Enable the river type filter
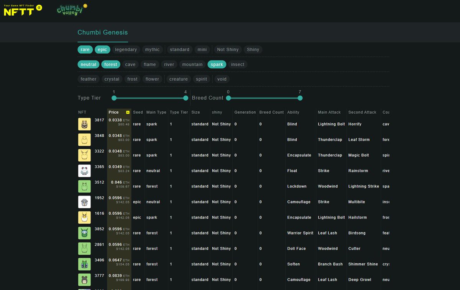The width and height of the screenshot is (460, 290). pos(169,64)
